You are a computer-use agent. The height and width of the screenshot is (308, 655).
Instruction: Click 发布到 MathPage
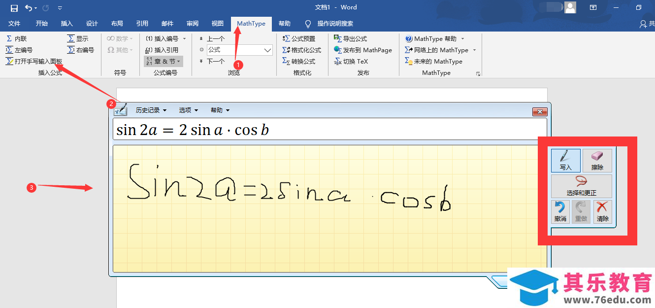[x=363, y=50]
